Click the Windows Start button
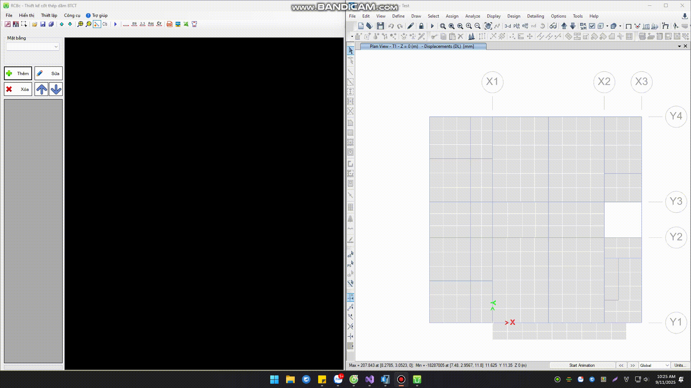This screenshot has height=388, width=691. (274, 379)
